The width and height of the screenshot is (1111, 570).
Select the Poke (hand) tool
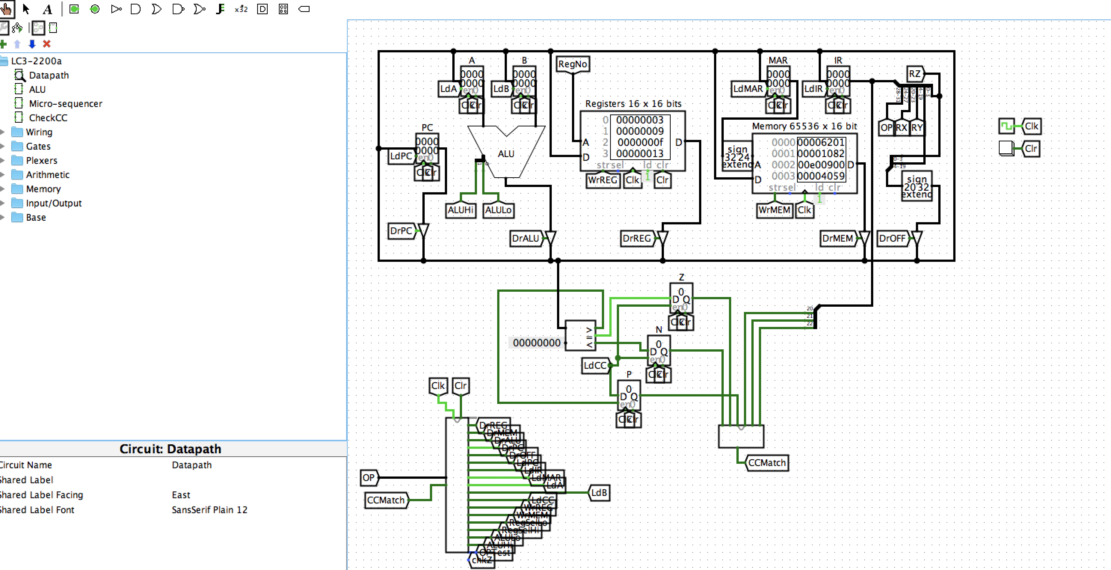[x=6, y=9]
